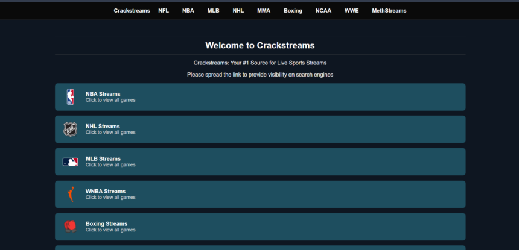Click 'Click to view all games' under Boxing Streams
The width and height of the screenshot is (519, 250).
tap(110, 230)
